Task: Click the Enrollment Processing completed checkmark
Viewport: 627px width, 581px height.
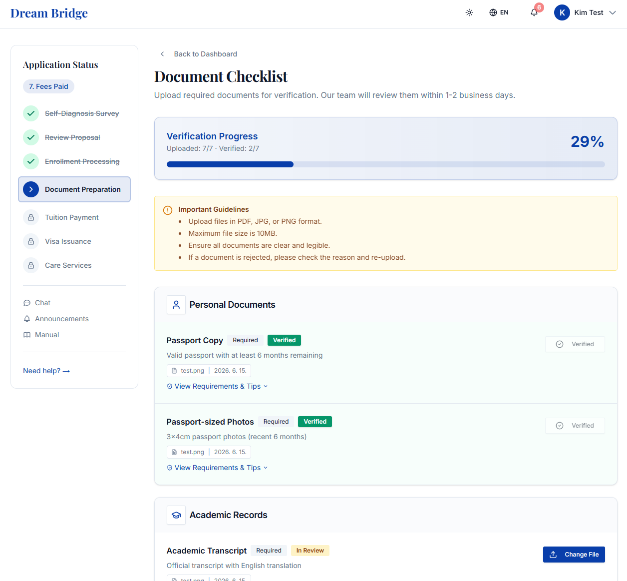Action: pos(31,161)
